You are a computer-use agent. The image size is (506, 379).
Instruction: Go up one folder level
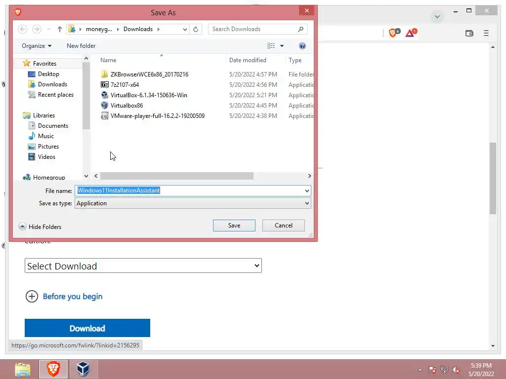[x=59, y=29]
